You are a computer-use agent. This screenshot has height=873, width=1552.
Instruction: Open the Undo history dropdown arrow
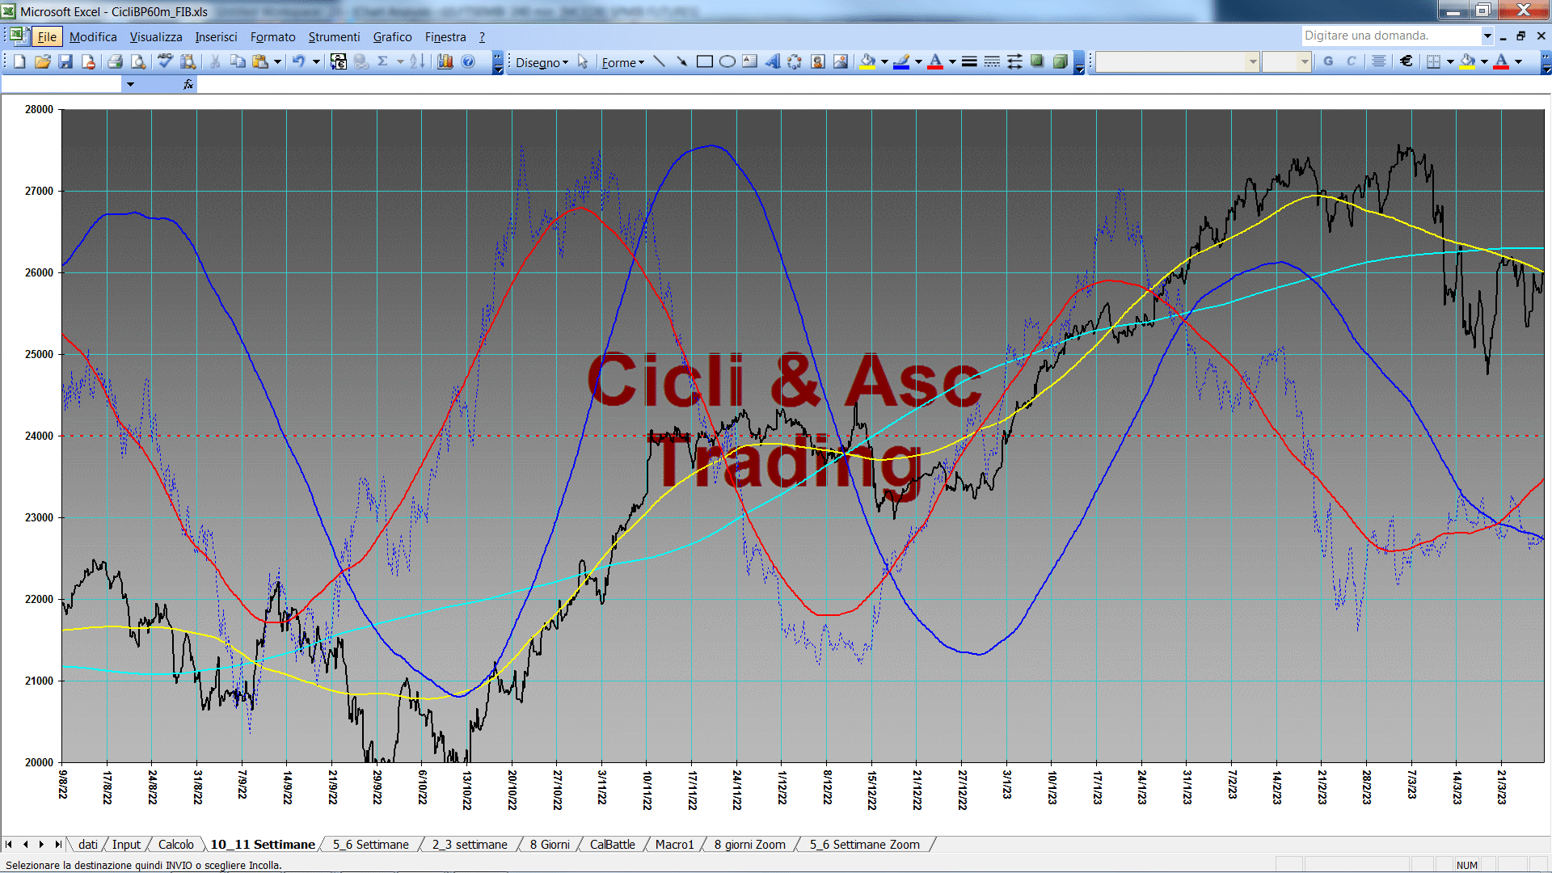click(316, 61)
